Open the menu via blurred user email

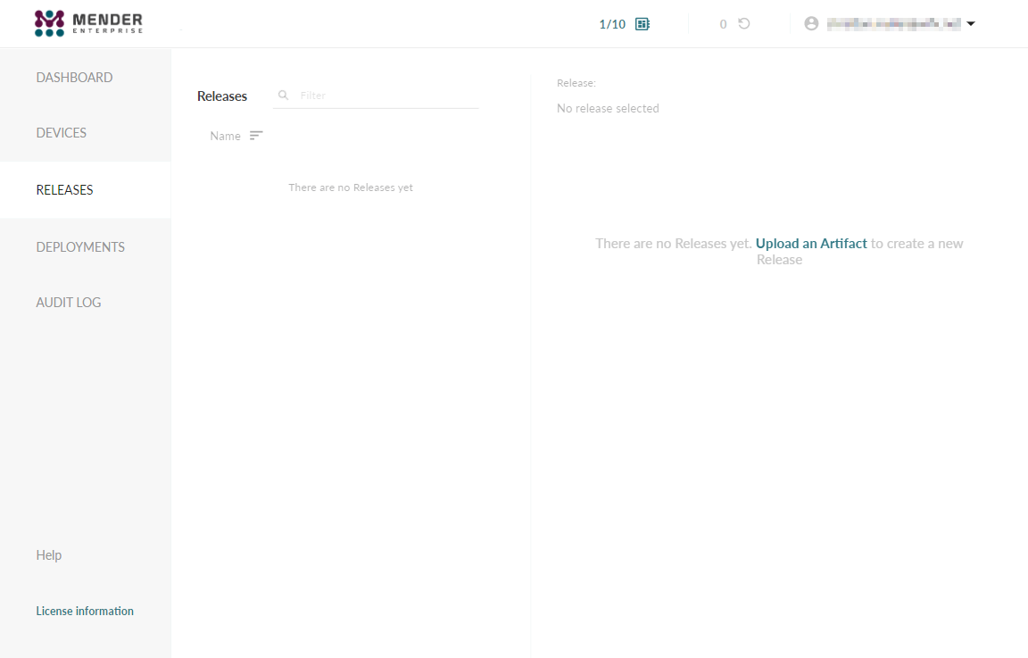pos(892,24)
